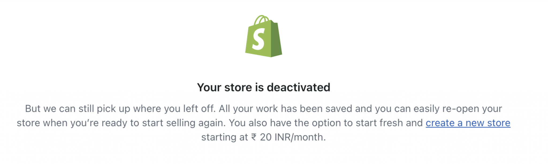Click the "starting at" text
548x164 pixels.
[x=224, y=137]
